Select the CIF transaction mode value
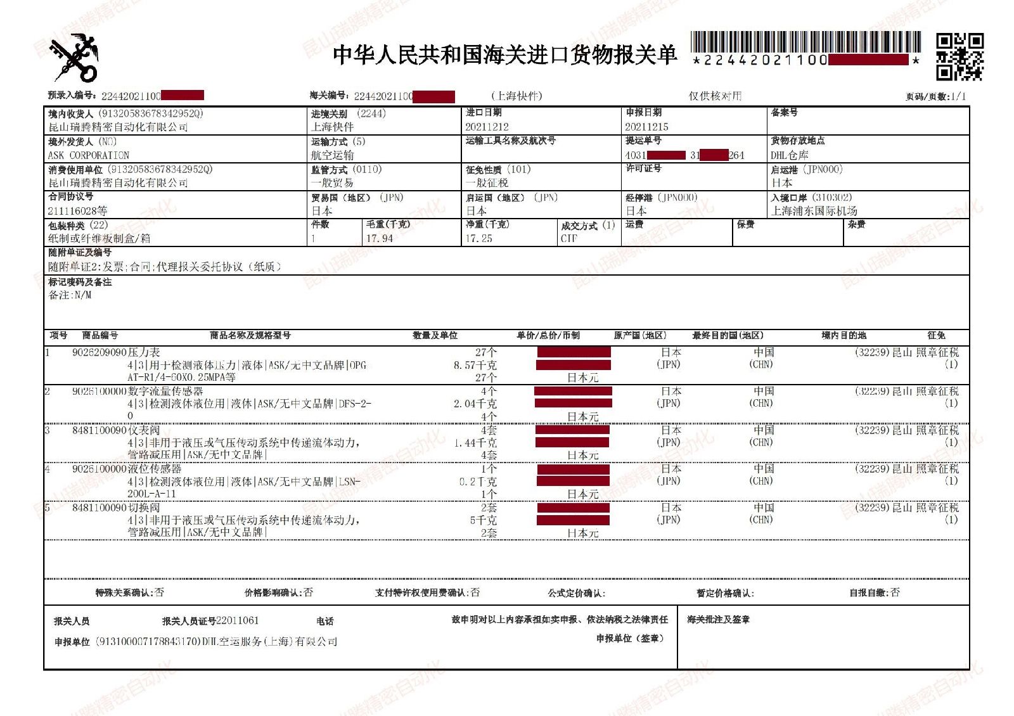The height and width of the screenshot is (716, 1014). 568,239
